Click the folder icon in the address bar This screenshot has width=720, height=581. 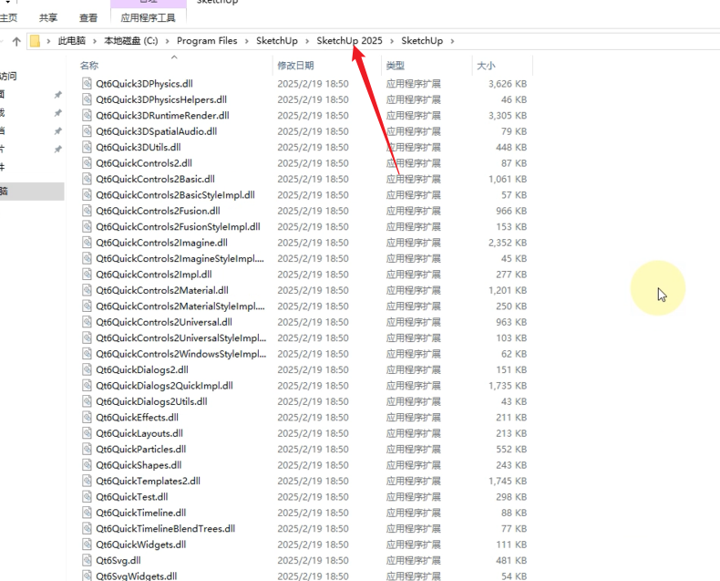35,41
